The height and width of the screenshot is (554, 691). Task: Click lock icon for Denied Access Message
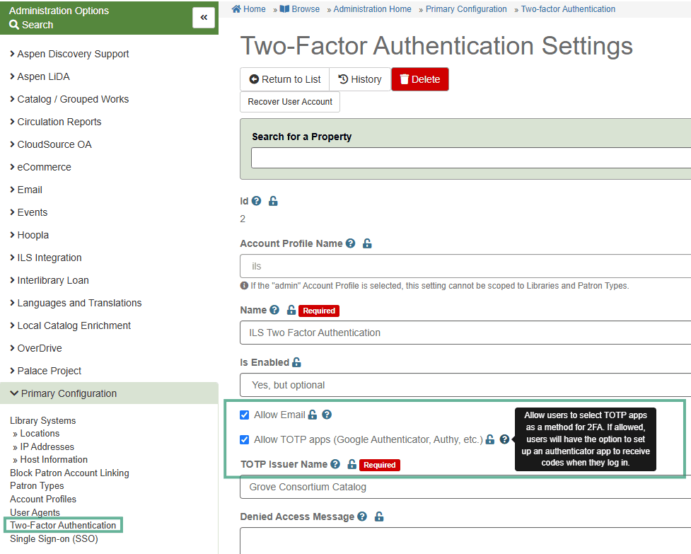[379, 517]
